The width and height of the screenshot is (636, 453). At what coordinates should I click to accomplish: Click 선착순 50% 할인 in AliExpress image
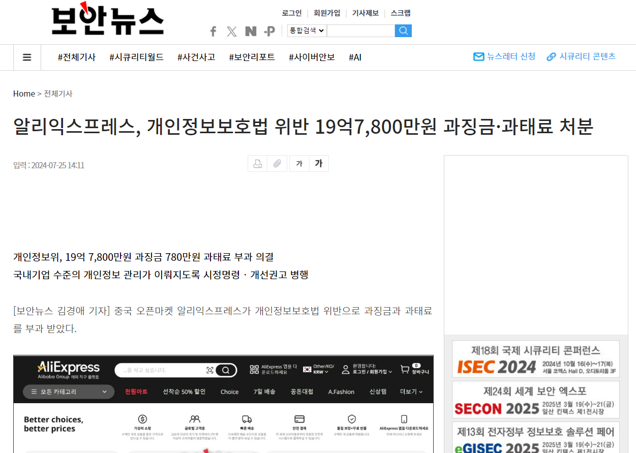[184, 392]
